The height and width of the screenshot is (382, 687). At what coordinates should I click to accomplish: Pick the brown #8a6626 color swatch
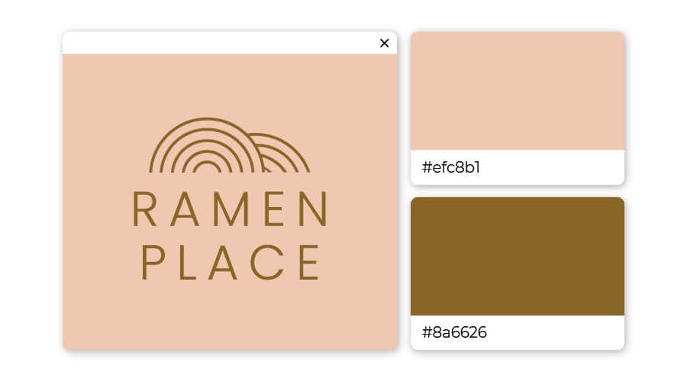tap(518, 256)
